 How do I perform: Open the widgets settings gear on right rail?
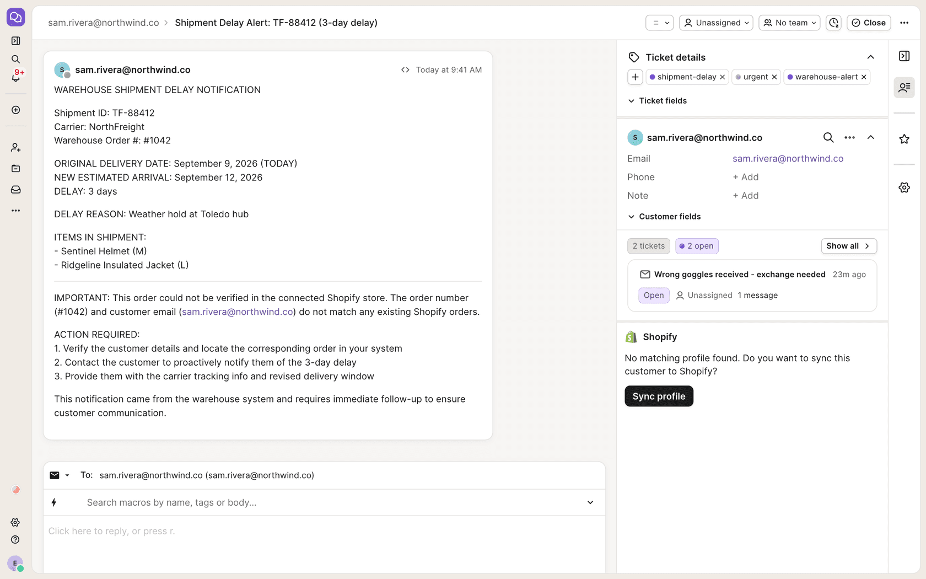[904, 187]
